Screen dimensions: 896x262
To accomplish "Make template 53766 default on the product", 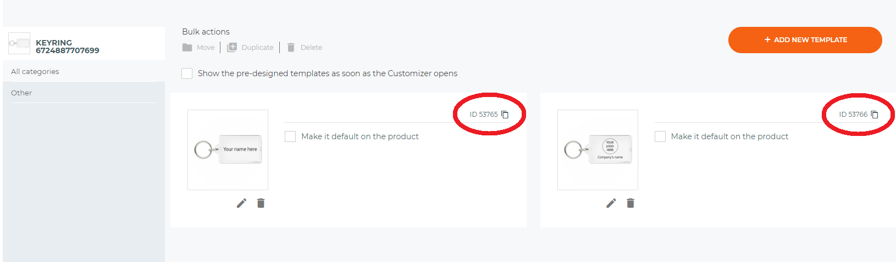I will 660,136.
